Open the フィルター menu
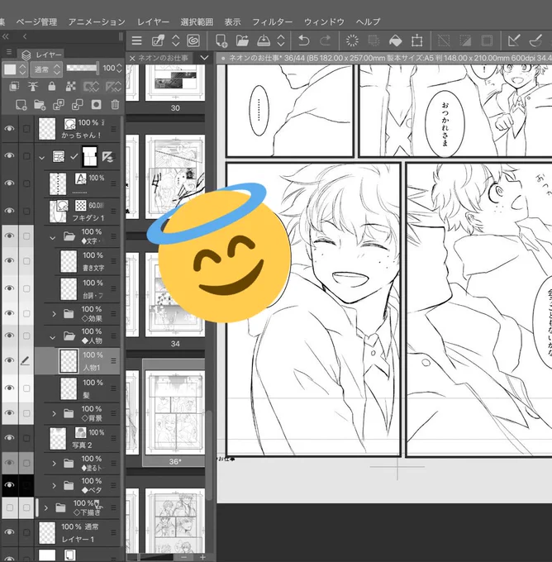This screenshot has height=562, width=552. (273, 21)
